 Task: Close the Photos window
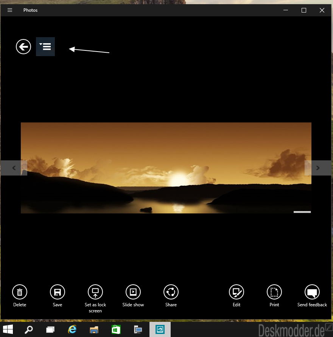click(322, 10)
